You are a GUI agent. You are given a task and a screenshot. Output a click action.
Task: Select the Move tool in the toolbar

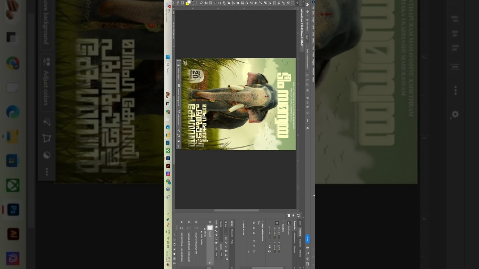(298, 3)
